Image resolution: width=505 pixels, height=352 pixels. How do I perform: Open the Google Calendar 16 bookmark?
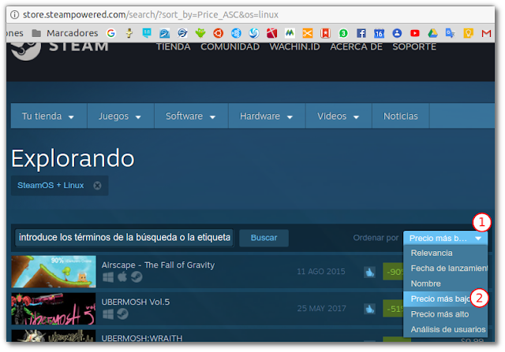tap(379, 33)
